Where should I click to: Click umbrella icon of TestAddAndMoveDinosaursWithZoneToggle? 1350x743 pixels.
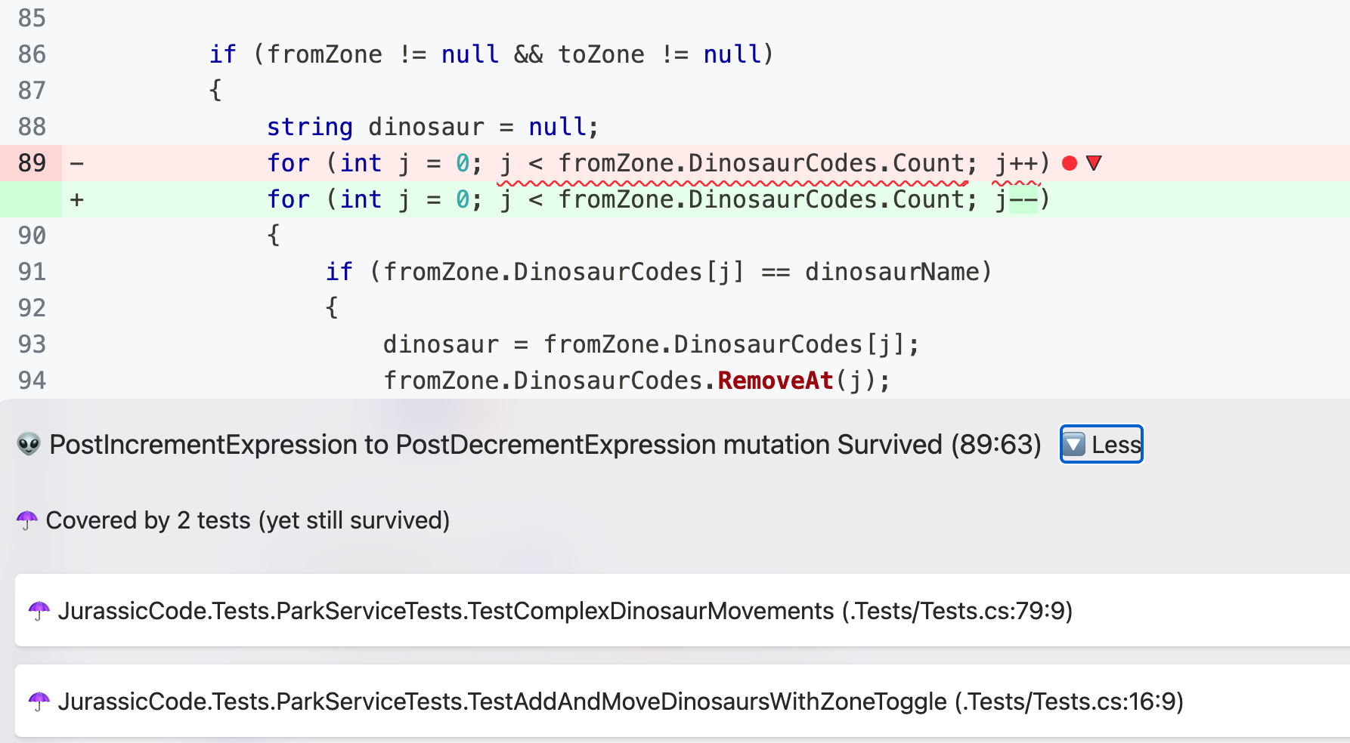click(39, 701)
